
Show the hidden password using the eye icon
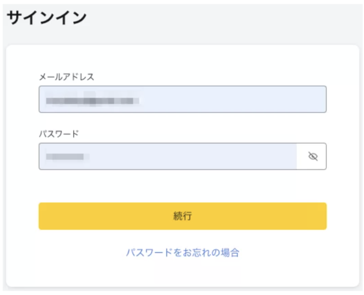(313, 156)
